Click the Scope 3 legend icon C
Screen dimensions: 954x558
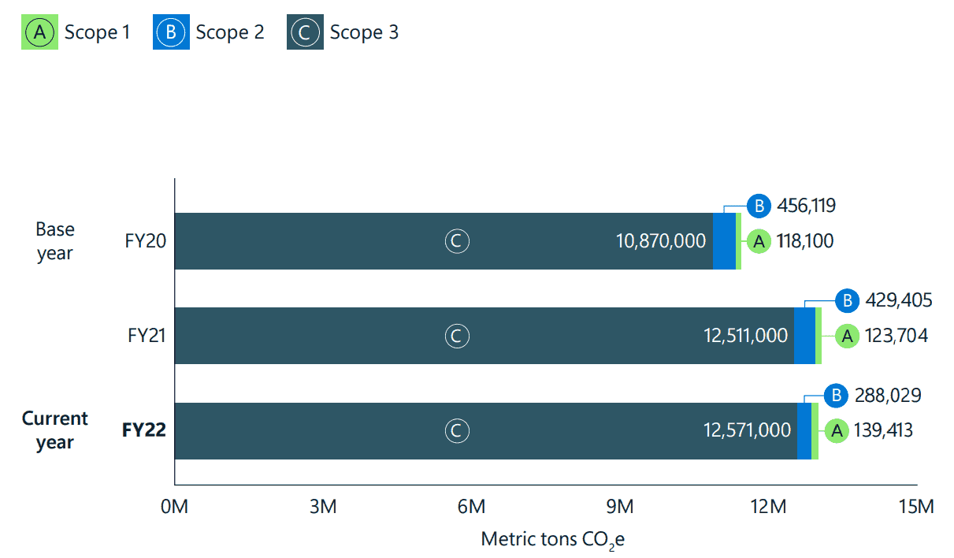pos(305,32)
